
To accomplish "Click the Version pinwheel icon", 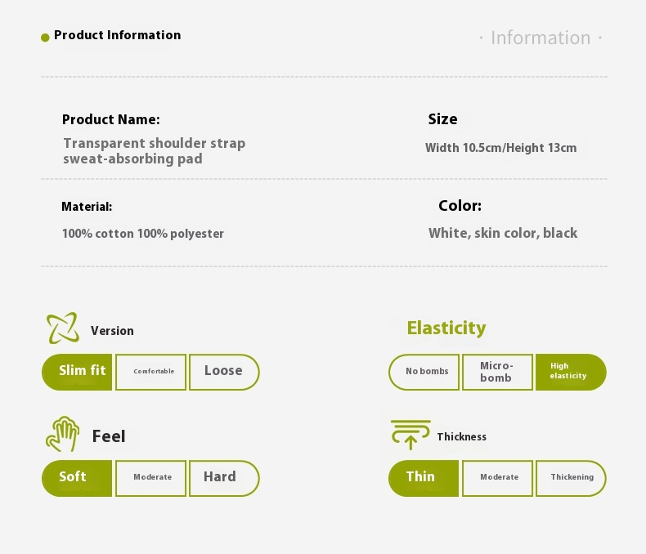I will (x=63, y=328).
